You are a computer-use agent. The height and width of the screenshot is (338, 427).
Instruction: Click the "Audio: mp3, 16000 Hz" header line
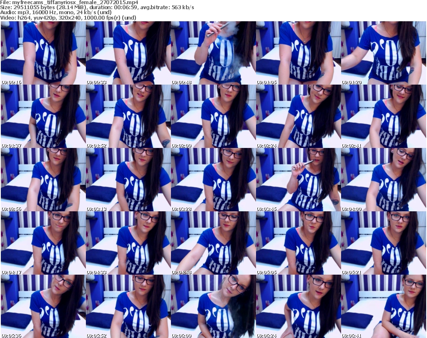56,13
